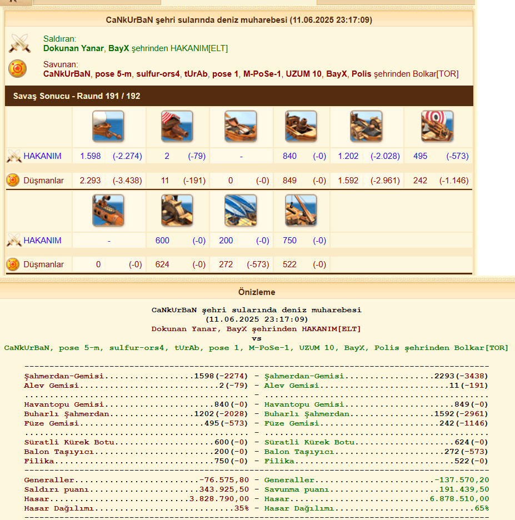
Task: Click HAKANIM's rocket ship count 495
Action: click(x=420, y=156)
